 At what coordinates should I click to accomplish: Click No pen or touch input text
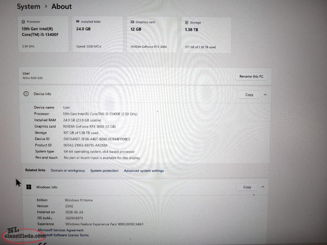click(102, 158)
